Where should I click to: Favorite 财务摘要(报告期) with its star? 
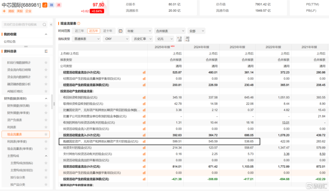coord(46,106)
